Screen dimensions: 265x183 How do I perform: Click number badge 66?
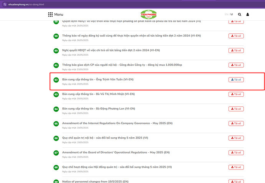pyautogui.click(x=56, y=138)
